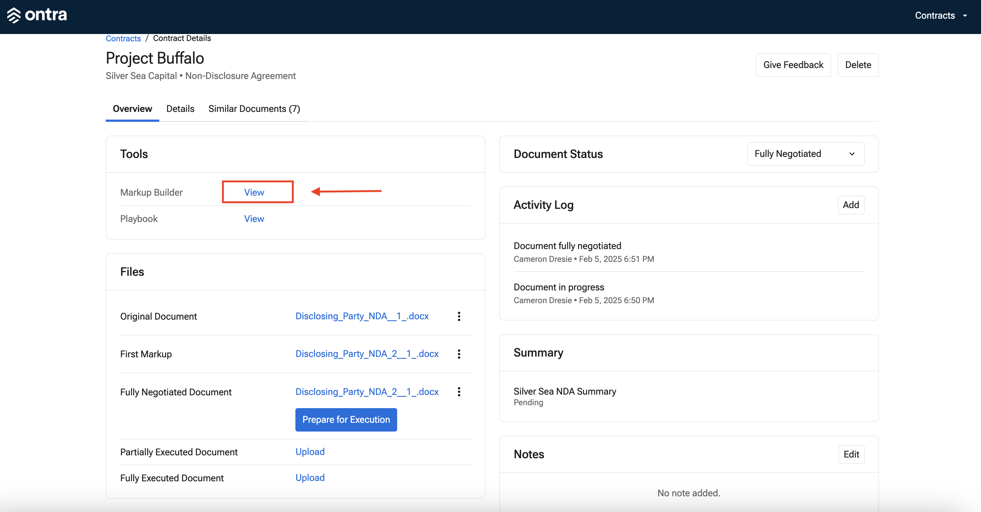This screenshot has height=512, width=981.
Task: Click the Pending status under Summary
Action: tap(528, 402)
